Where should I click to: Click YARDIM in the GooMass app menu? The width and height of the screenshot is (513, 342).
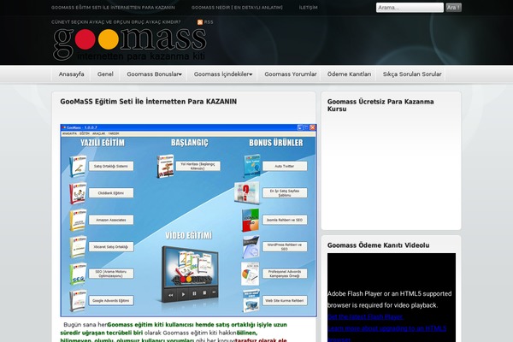point(114,133)
